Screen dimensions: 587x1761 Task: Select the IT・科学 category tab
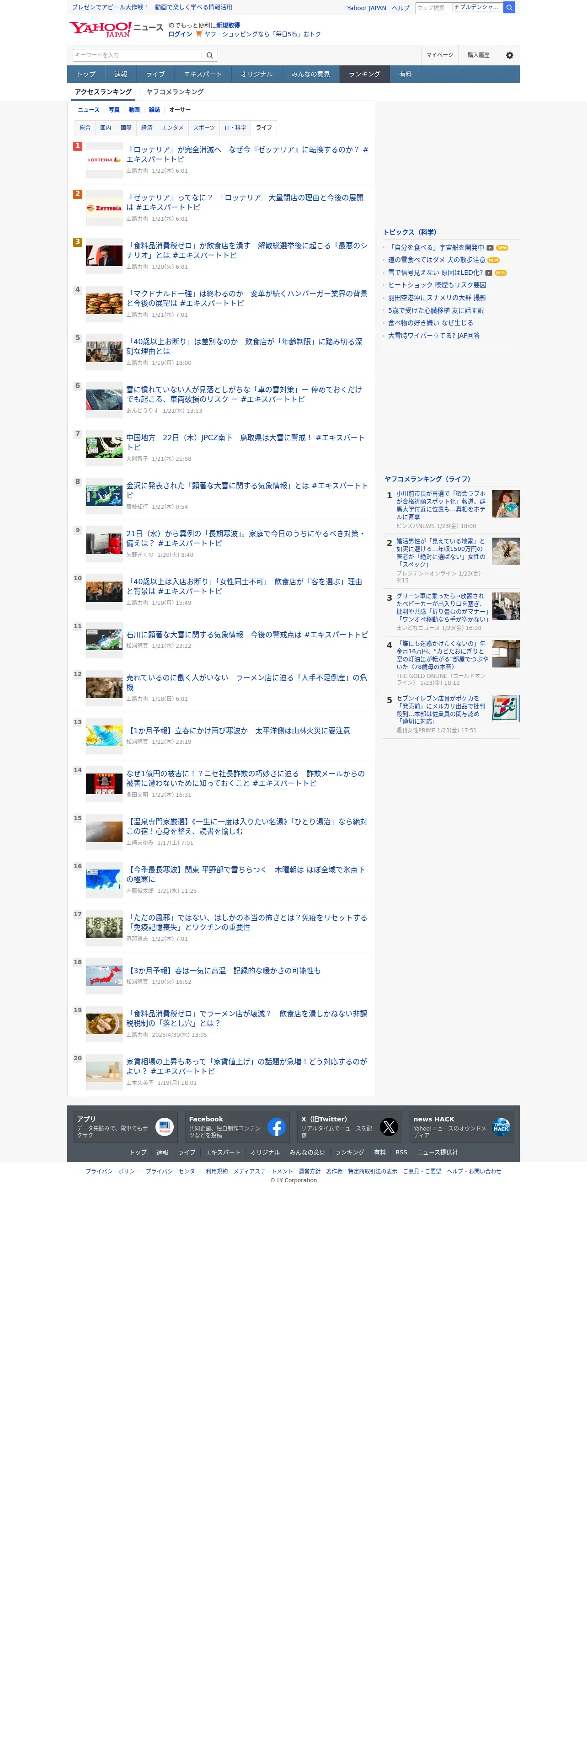click(x=235, y=128)
